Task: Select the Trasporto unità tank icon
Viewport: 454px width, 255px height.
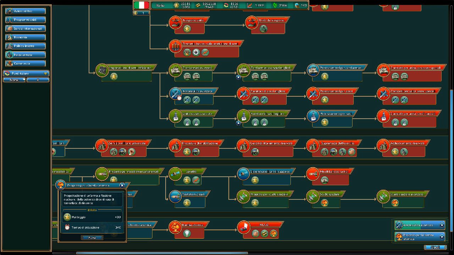Action: pyautogui.click(x=175, y=23)
